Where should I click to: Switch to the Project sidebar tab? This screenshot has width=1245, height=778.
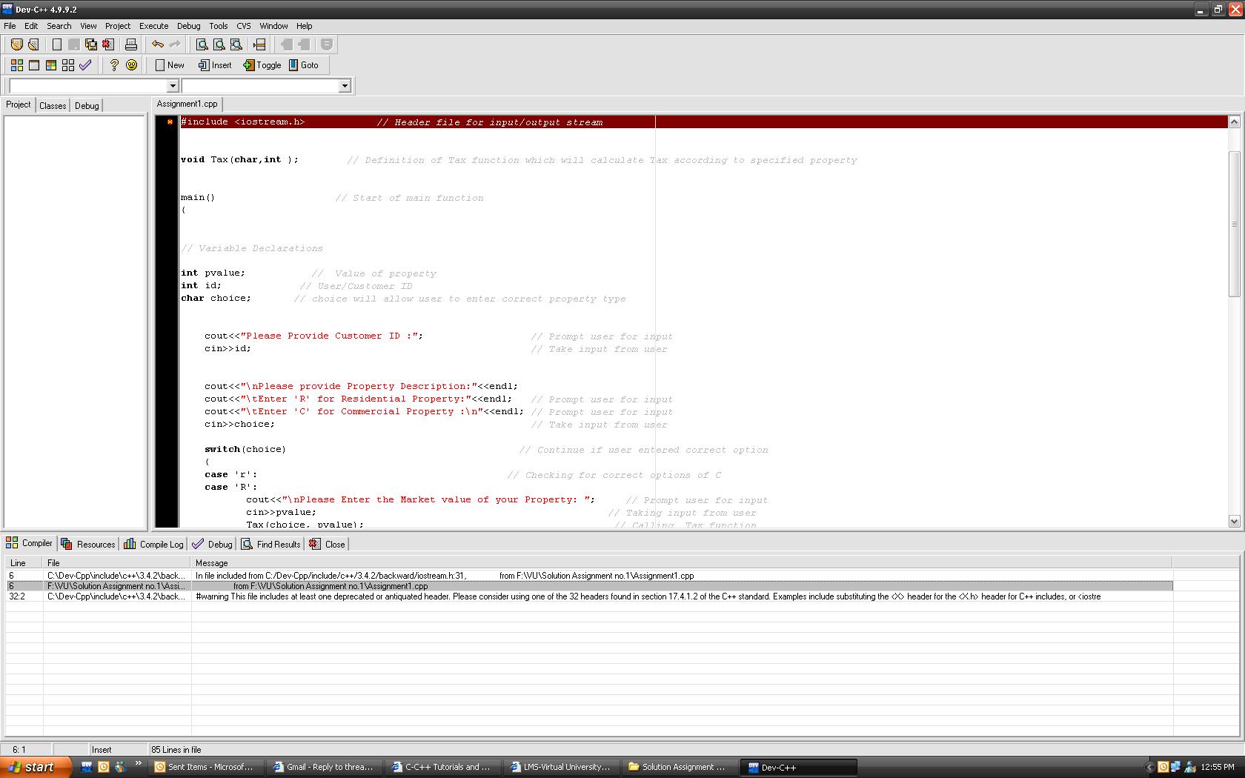(19, 105)
